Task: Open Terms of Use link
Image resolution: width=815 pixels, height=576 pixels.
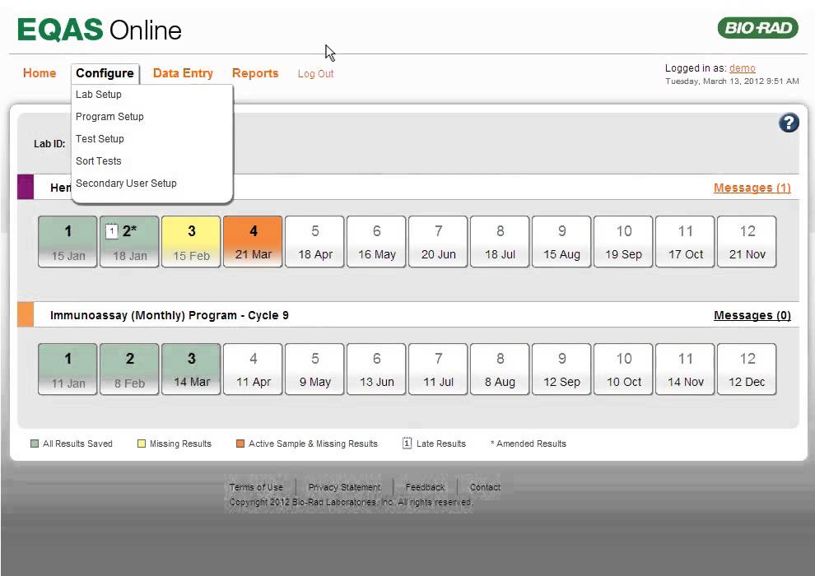Action: click(x=256, y=487)
